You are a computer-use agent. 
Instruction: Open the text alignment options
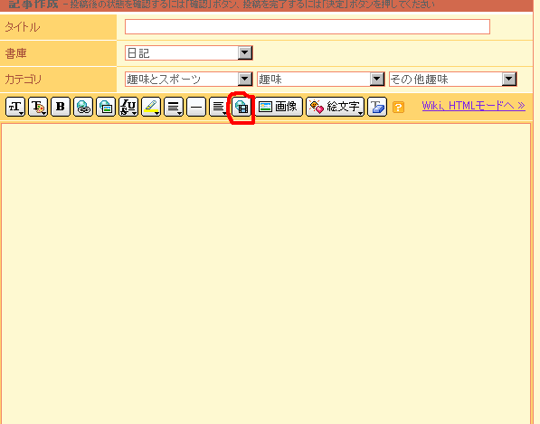[174, 107]
